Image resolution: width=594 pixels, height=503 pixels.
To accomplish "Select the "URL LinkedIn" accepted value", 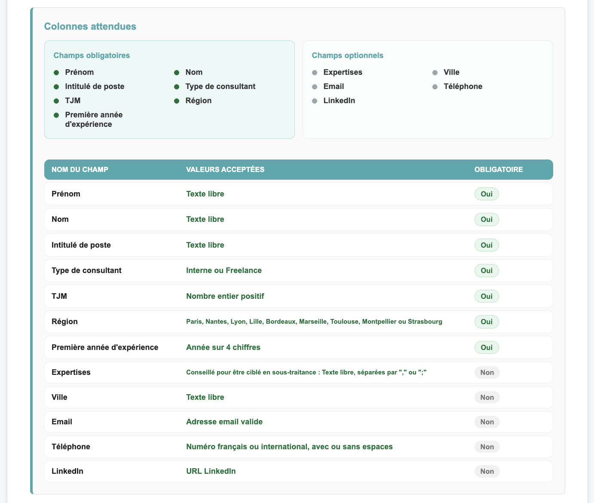I will (211, 471).
